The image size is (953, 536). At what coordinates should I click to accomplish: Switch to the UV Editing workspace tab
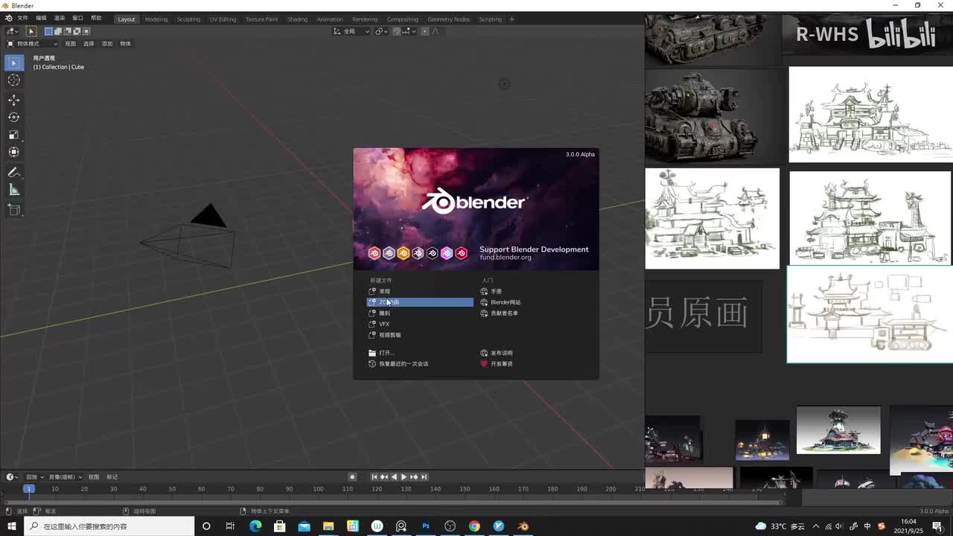coord(223,19)
